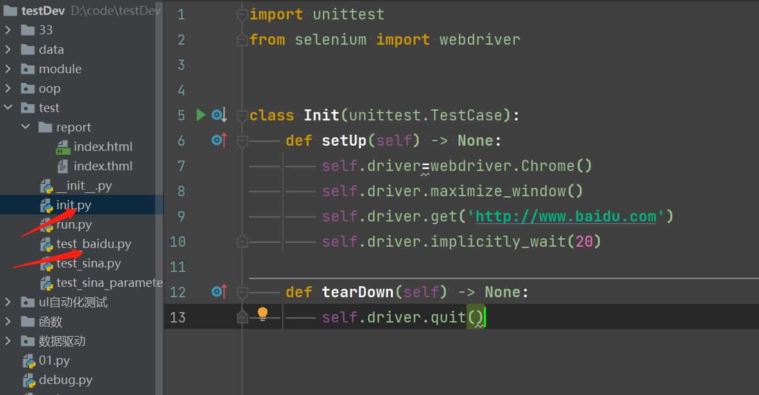Collapse the test folder in the project tree

coord(8,108)
